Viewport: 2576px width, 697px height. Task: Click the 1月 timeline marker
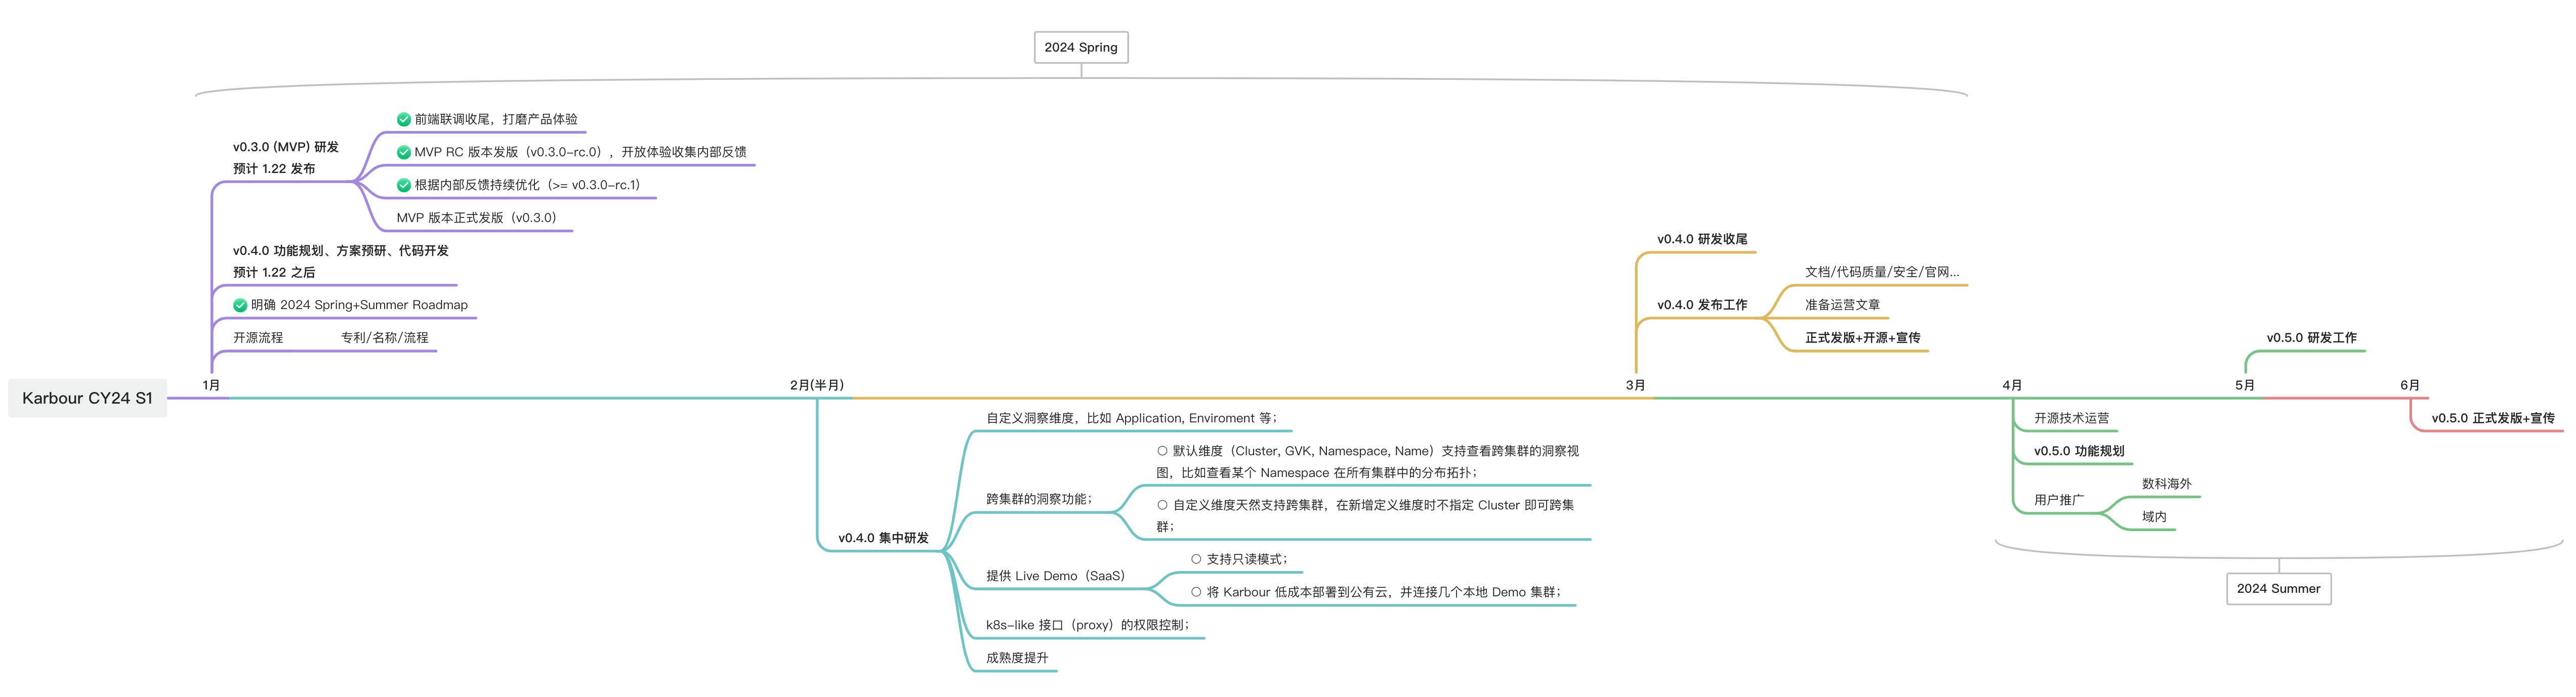point(211,385)
